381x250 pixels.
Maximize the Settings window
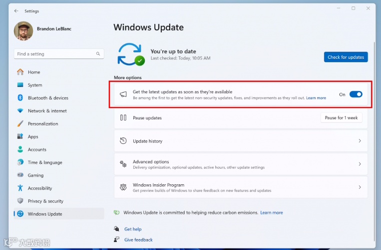pos(354,8)
